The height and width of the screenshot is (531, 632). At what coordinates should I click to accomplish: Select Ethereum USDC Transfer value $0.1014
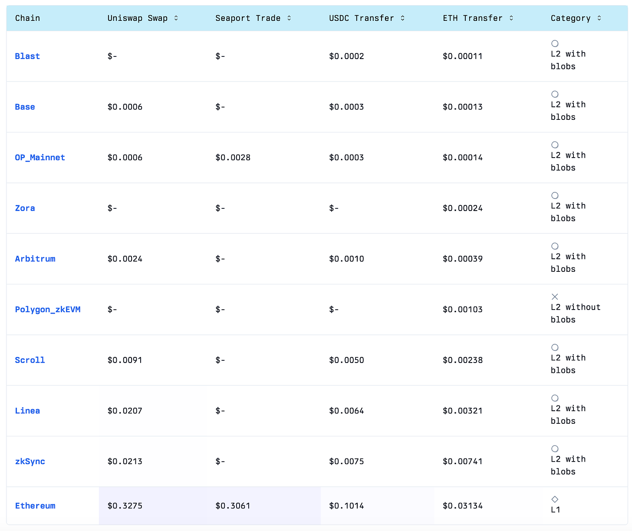tap(347, 506)
